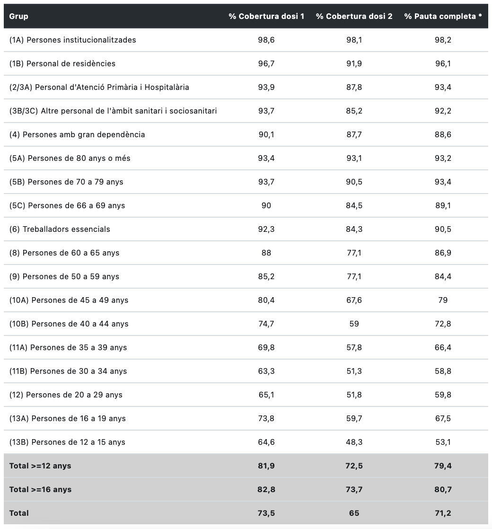Click the dosi 1 value 98,6
The image size is (492, 529).
(x=266, y=40)
